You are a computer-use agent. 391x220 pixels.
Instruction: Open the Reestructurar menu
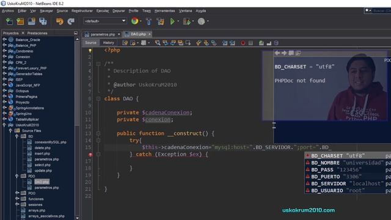(x=82, y=11)
